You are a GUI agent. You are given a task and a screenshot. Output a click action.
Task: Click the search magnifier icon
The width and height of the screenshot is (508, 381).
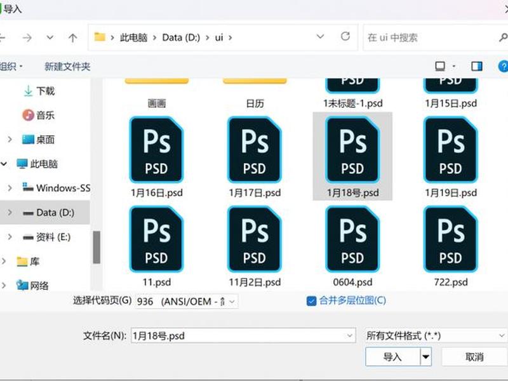tap(503, 37)
